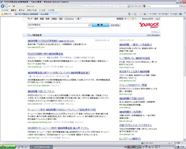Image resolution: width=186 pixels, height=149 pixels.
Task: Click the ログイン link
Action: (156, 32)
